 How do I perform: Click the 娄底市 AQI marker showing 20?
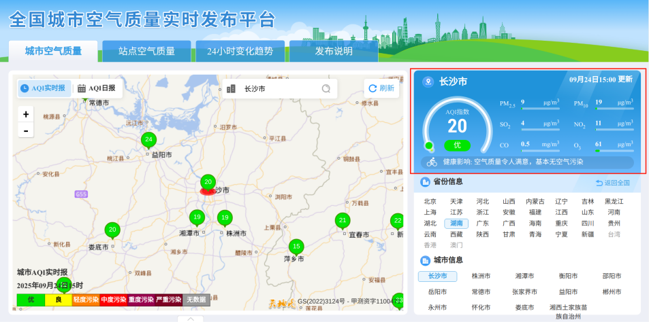[x=113, y=230]
